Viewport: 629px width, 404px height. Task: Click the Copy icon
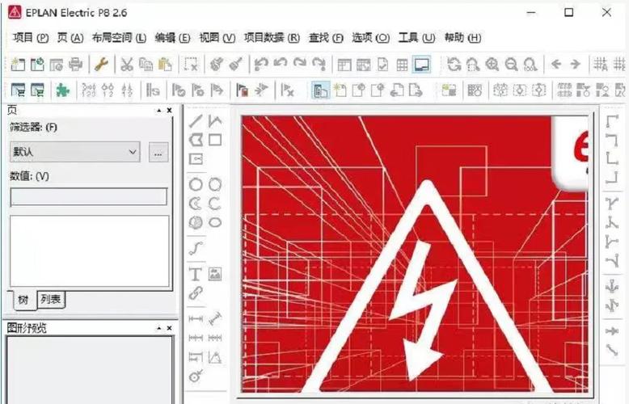click(x=146, y=64)
